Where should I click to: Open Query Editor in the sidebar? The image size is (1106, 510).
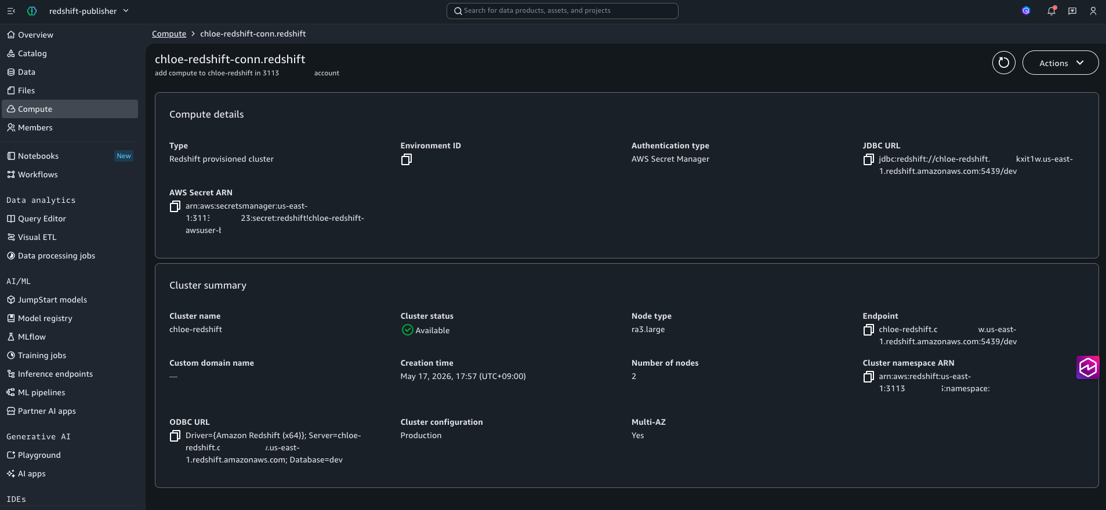click(x=70, y=218)
